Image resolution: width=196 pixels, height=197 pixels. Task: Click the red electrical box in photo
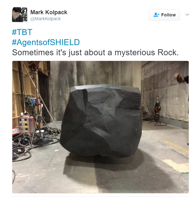pyautogui.click(x=26, y=124)
